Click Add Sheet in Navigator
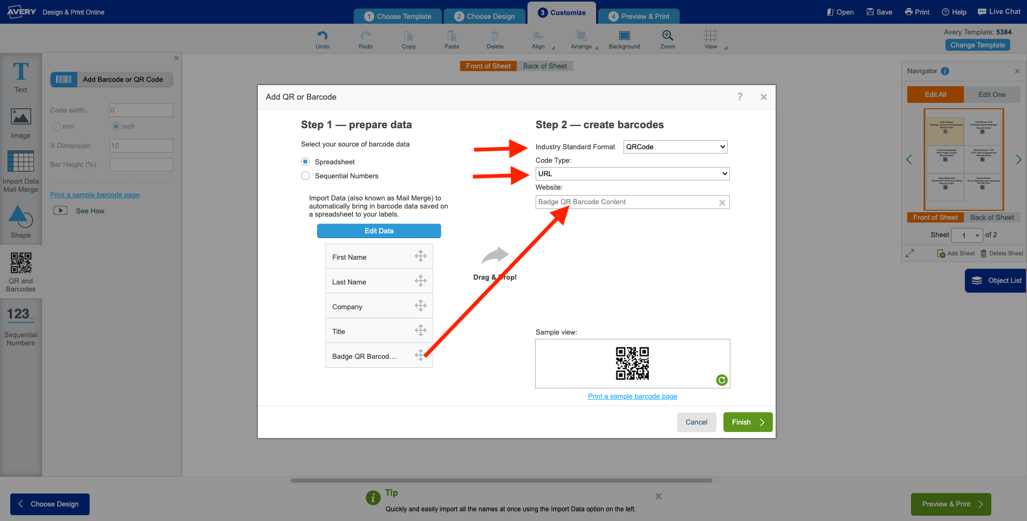1027x521 pixels. (x=956, y=253)
